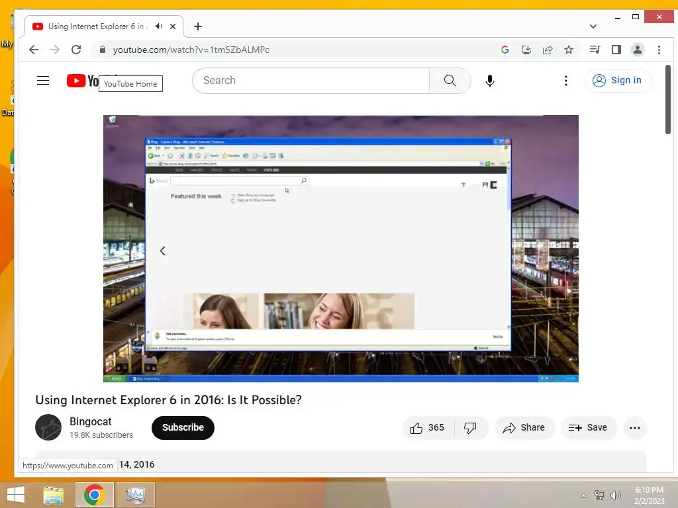Like the video with 365 likes

[427, 428]
